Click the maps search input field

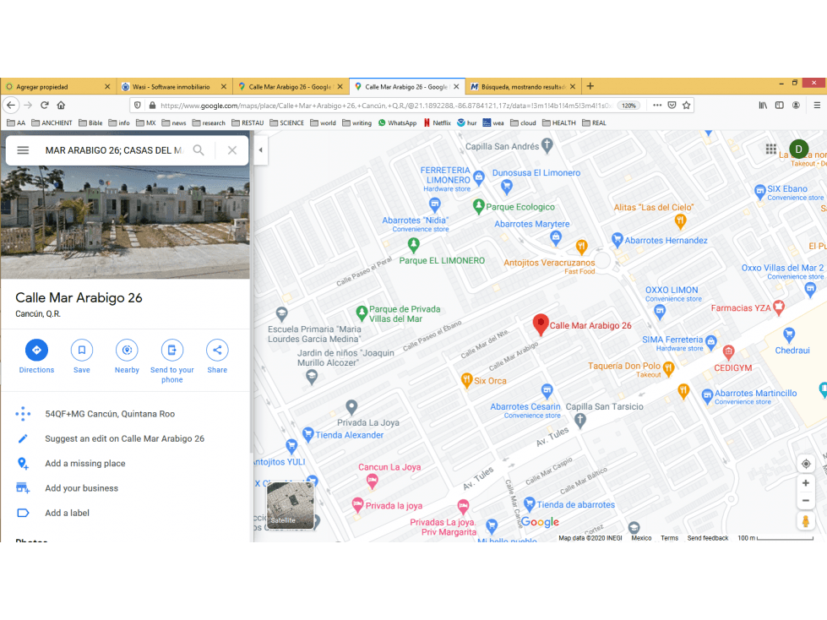pyautogui.click(x=114, y=150)
